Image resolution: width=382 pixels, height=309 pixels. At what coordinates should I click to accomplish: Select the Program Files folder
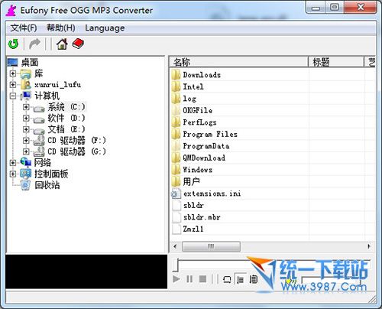(x=210, y=134)
